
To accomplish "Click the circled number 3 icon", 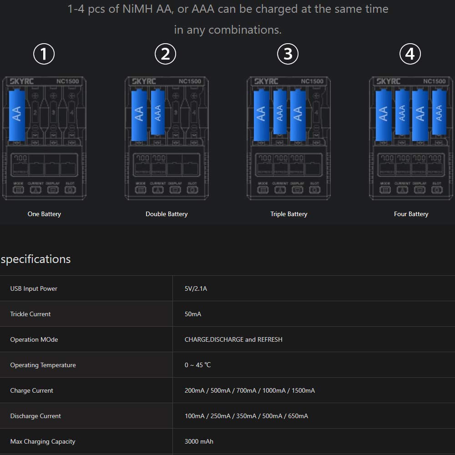I will coord(288,54).
